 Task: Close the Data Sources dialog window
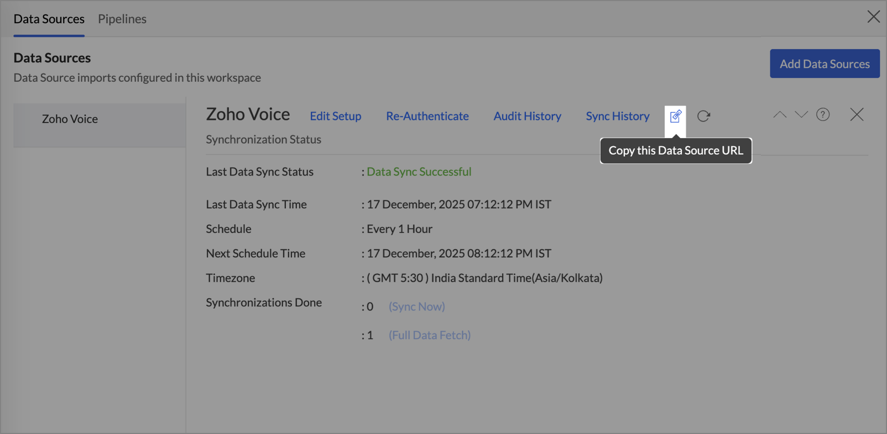[x=873, y=17]
